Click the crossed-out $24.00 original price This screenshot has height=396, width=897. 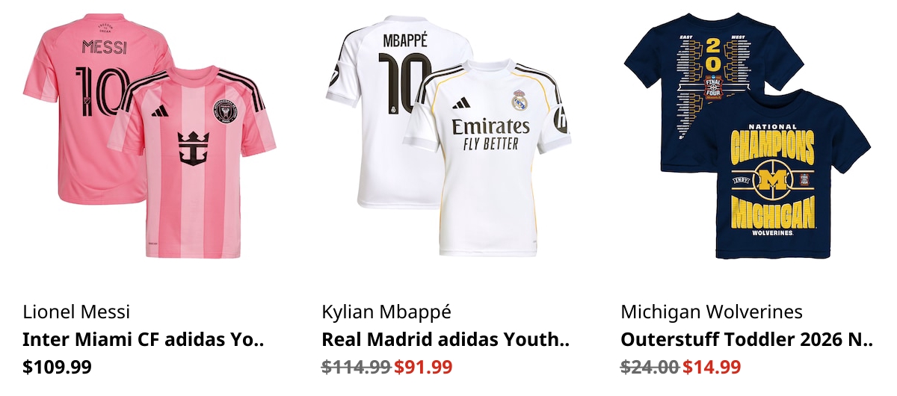pyautogui.click(x=650, y=367)
